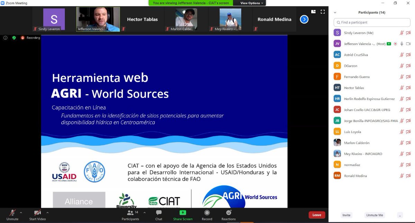Click the FAO logo on the slide
Screen dimensions: 415x223
point(94,172)
